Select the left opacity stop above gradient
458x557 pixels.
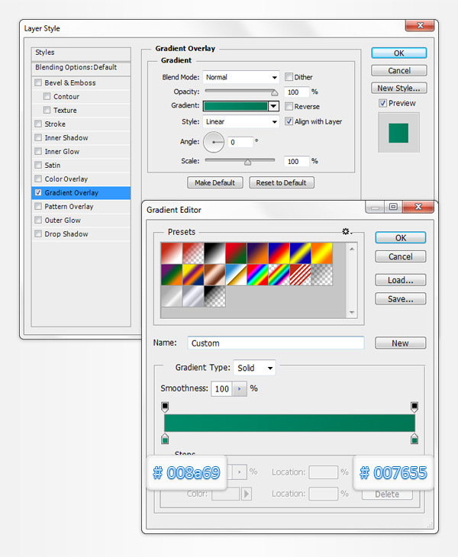(165, 407)
